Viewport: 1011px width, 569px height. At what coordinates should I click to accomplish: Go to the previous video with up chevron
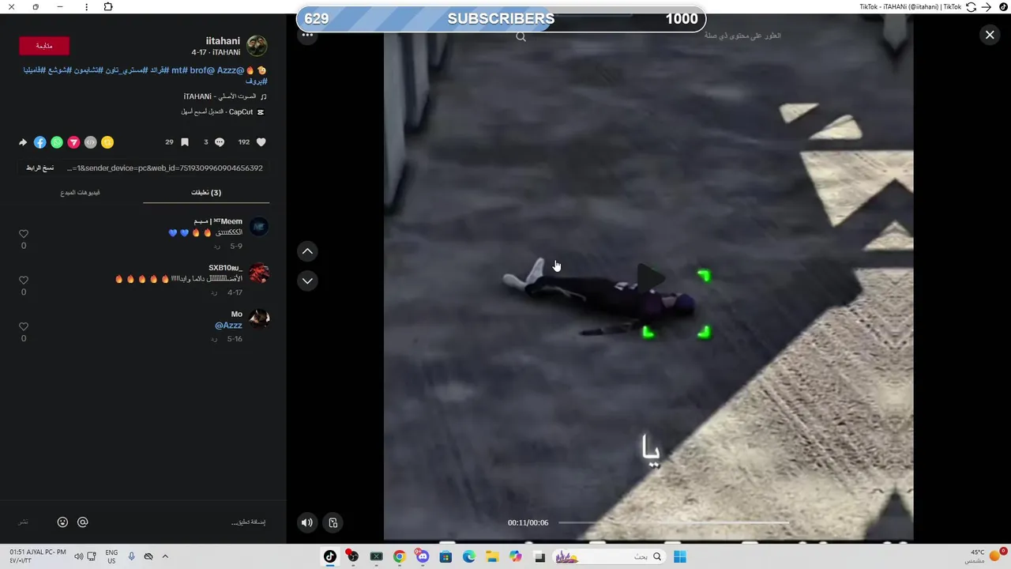pos(307,251)
